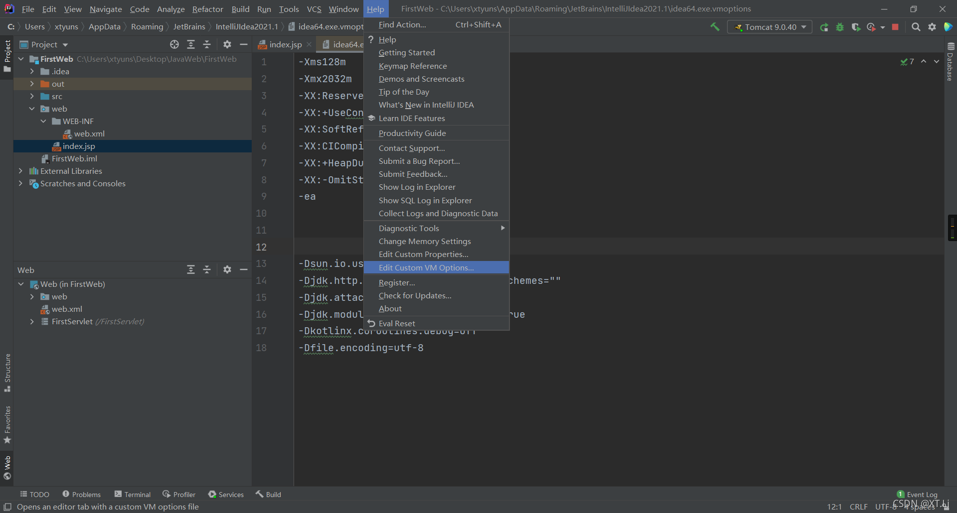Image resolution: width=957 pixels, height=513 pixels.
Task: Open the Refactor menu
Action: (x=207, y=9)
